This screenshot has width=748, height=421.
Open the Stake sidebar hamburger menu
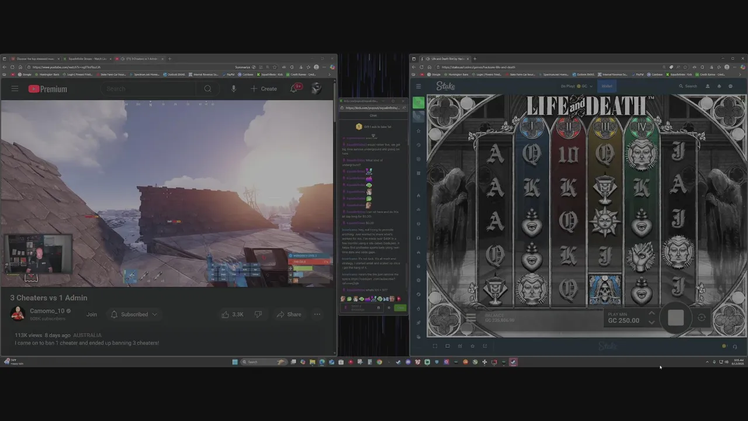point(418,87)
